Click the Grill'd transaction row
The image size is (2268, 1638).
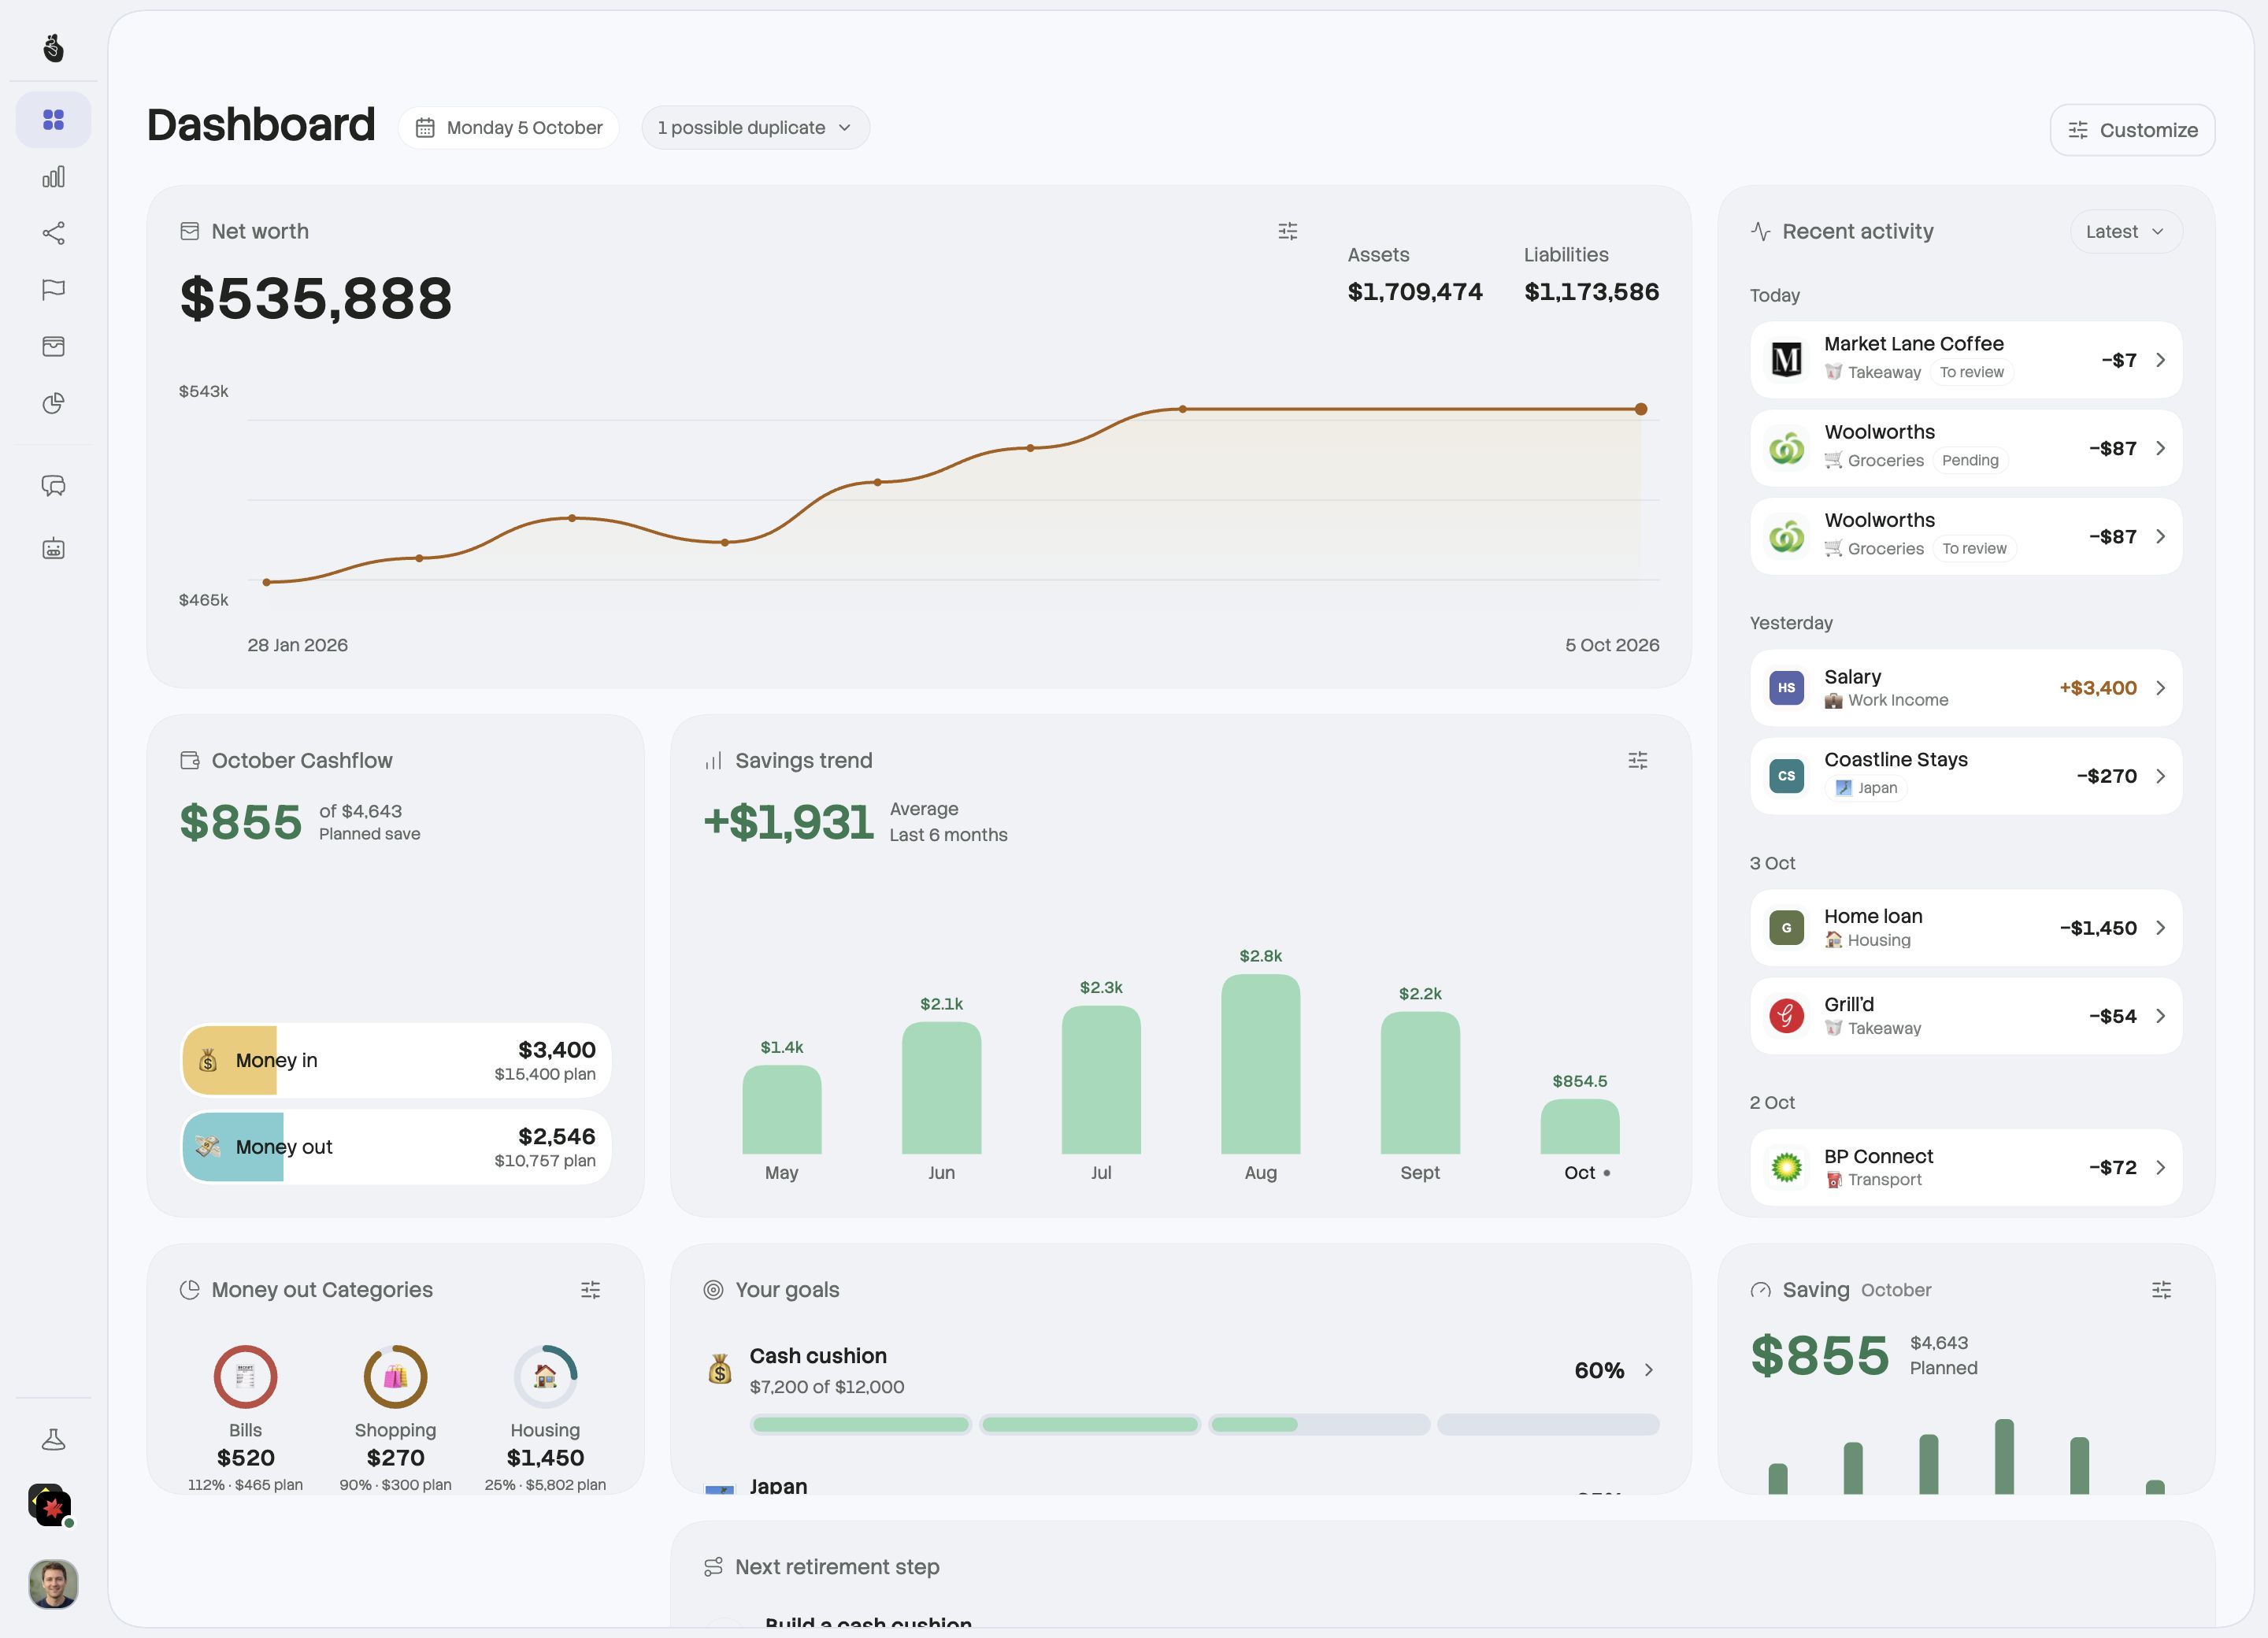(x=1965, y=1016)
